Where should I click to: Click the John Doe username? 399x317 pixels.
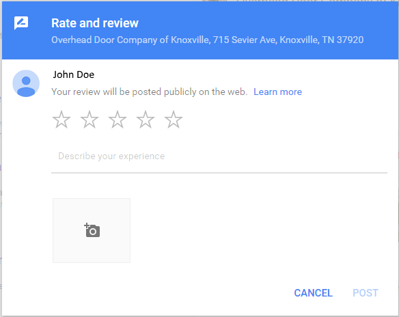tap(74, 74)
